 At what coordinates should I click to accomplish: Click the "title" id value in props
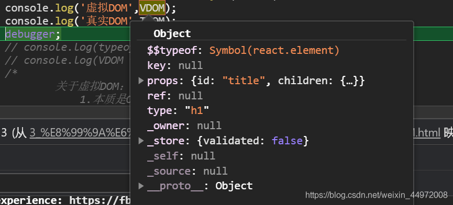pyautogui.click(x=244, y=81)
